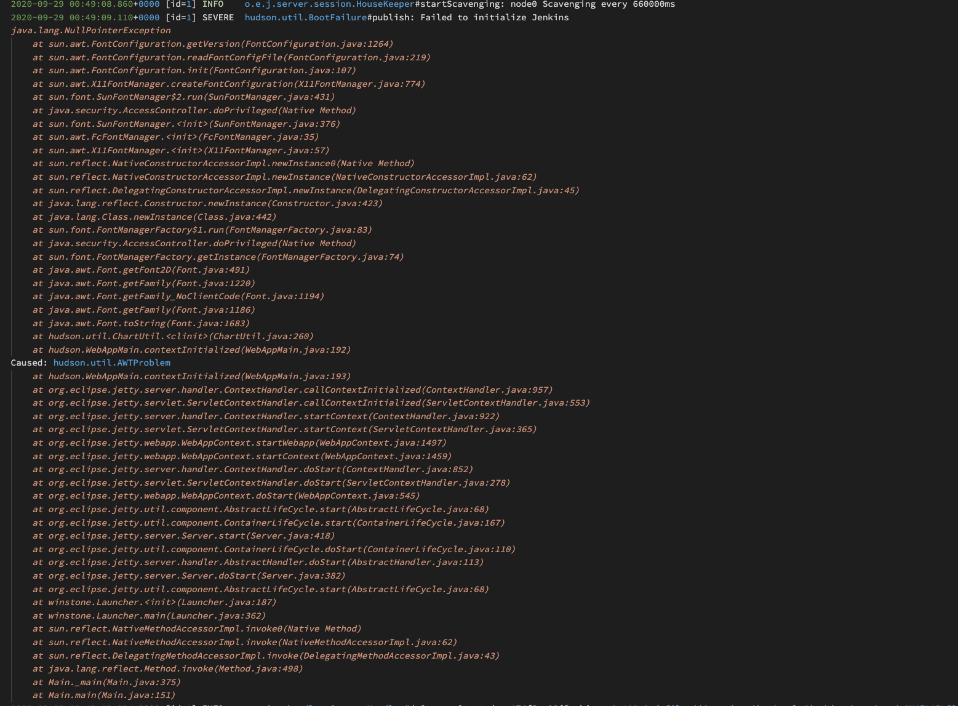Image resolution: width=958 pixels, height=706 pixels.
Task: Click the ContainerLifeCycle.start frame at line 167
Action: (x=269, y=523)
